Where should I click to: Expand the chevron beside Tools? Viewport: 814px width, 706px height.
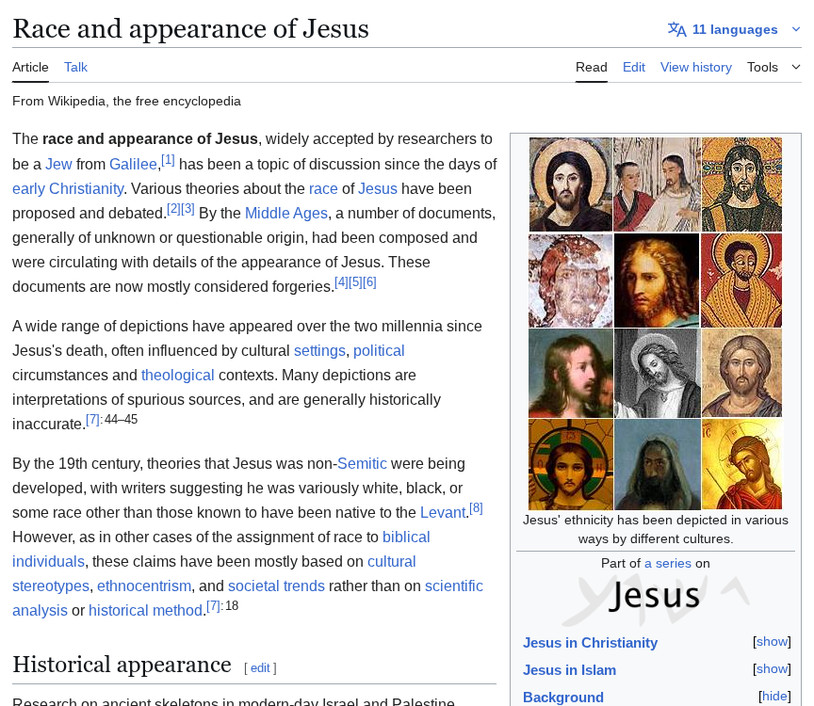(796, 67)
